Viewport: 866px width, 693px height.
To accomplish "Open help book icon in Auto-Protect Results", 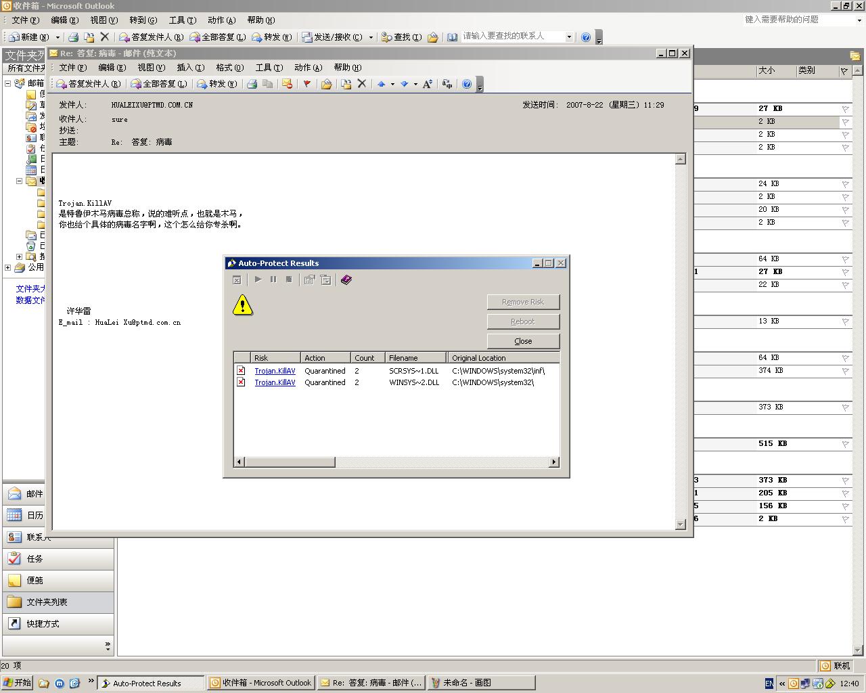I will pos(346,280).
